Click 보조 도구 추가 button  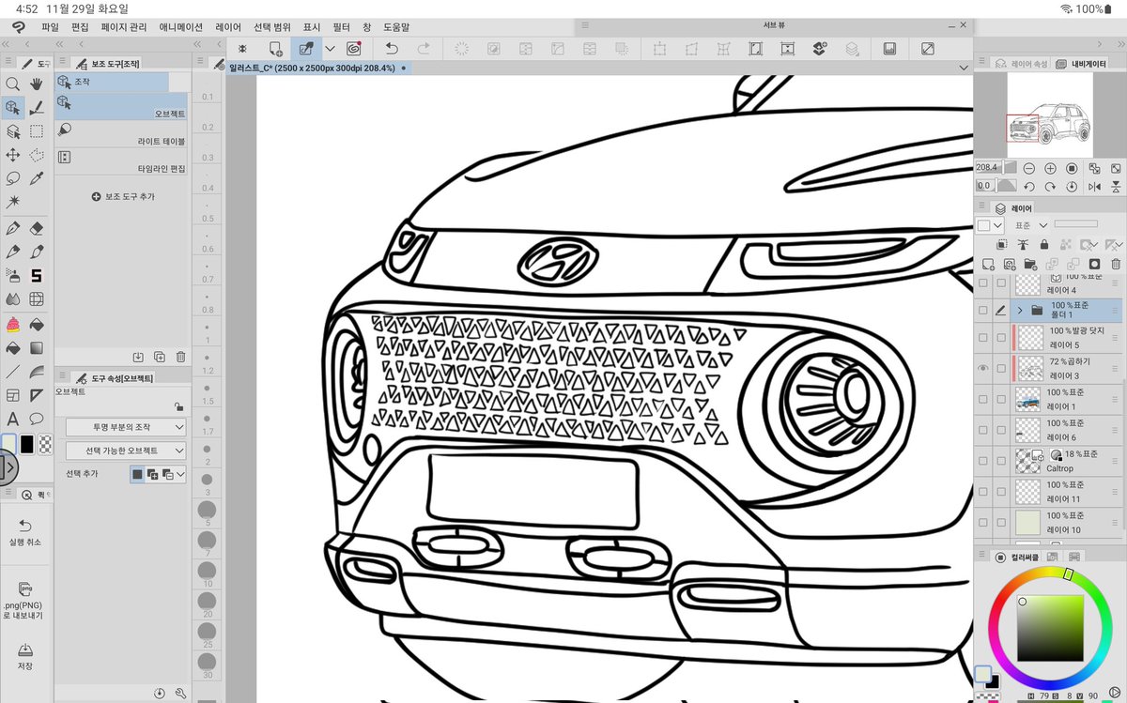click(x=123, y=196)
